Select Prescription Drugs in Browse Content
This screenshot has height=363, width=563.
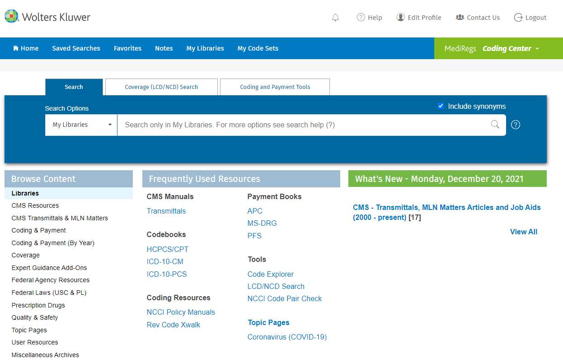click(38, 305)
